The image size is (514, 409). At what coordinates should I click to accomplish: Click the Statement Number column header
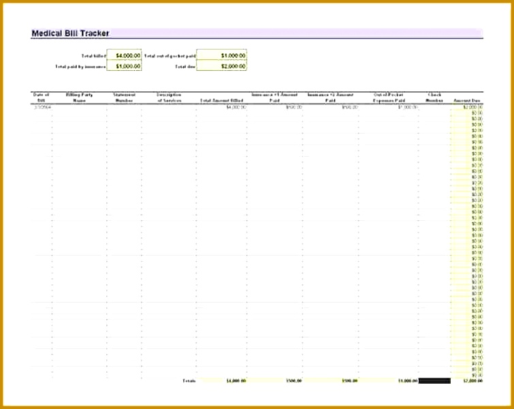124,97
